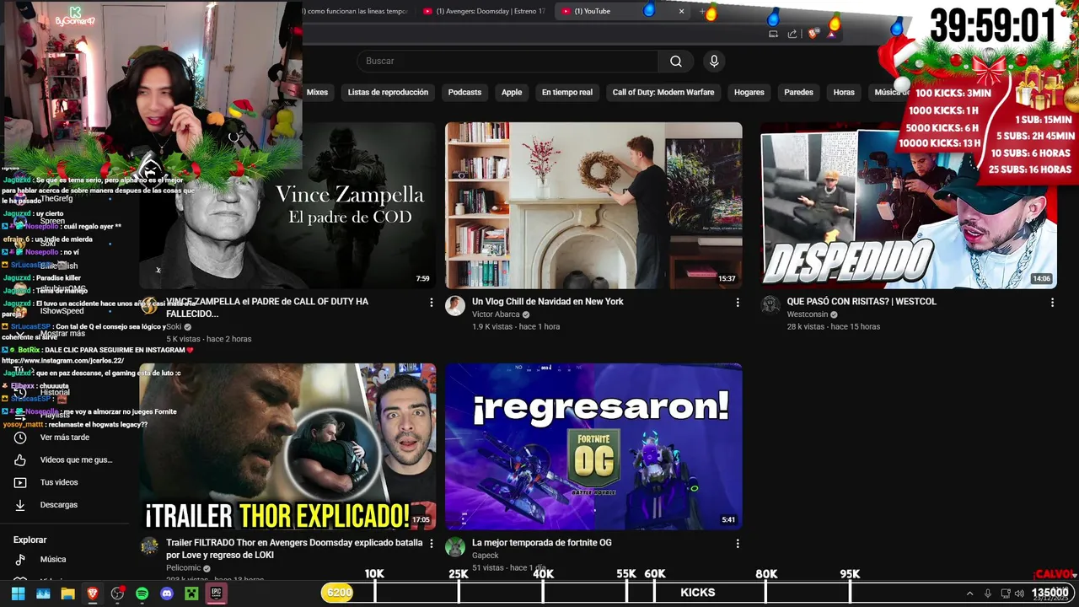Open title 'Un Vlog Chill de Navidad en New York'
1079x607 pixels.
coord(548,302)
